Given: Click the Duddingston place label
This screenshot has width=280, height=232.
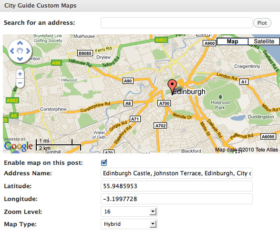Looking at the screenshot, I should click(x=261, y=117).
